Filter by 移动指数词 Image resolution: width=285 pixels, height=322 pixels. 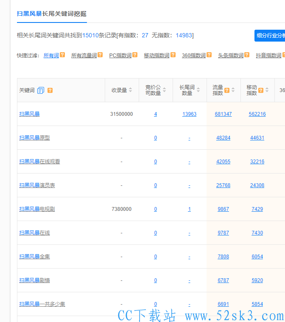[156, 56]
